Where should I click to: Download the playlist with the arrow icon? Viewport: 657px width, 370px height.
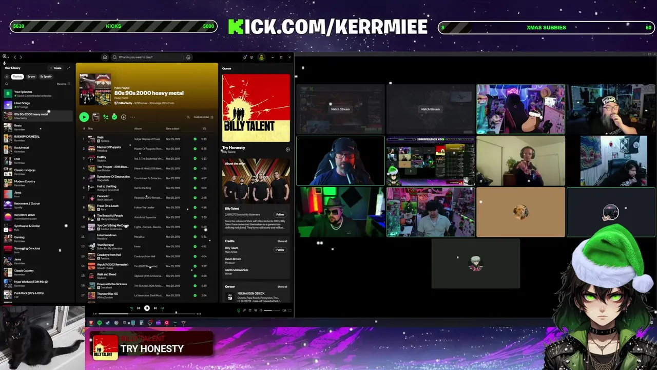tap(124, 117)
